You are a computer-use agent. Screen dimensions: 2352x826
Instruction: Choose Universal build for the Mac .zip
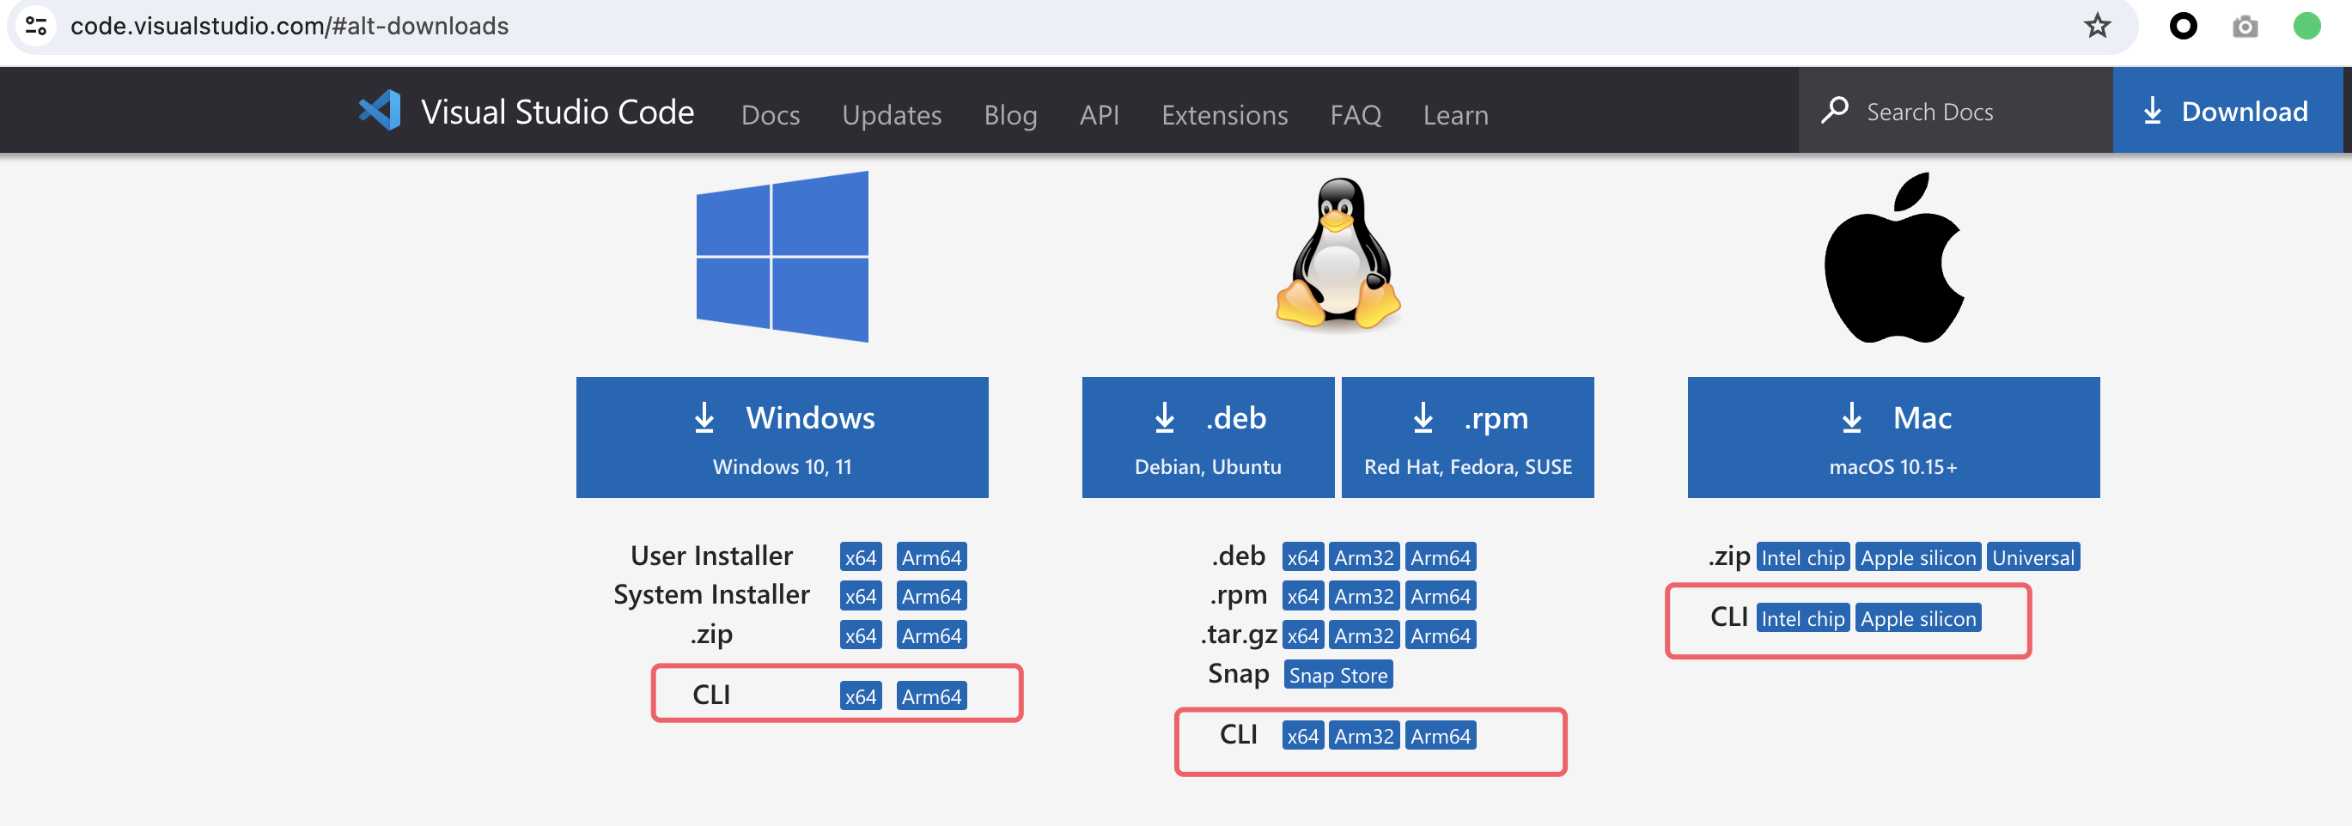(x=2033, y=556)
